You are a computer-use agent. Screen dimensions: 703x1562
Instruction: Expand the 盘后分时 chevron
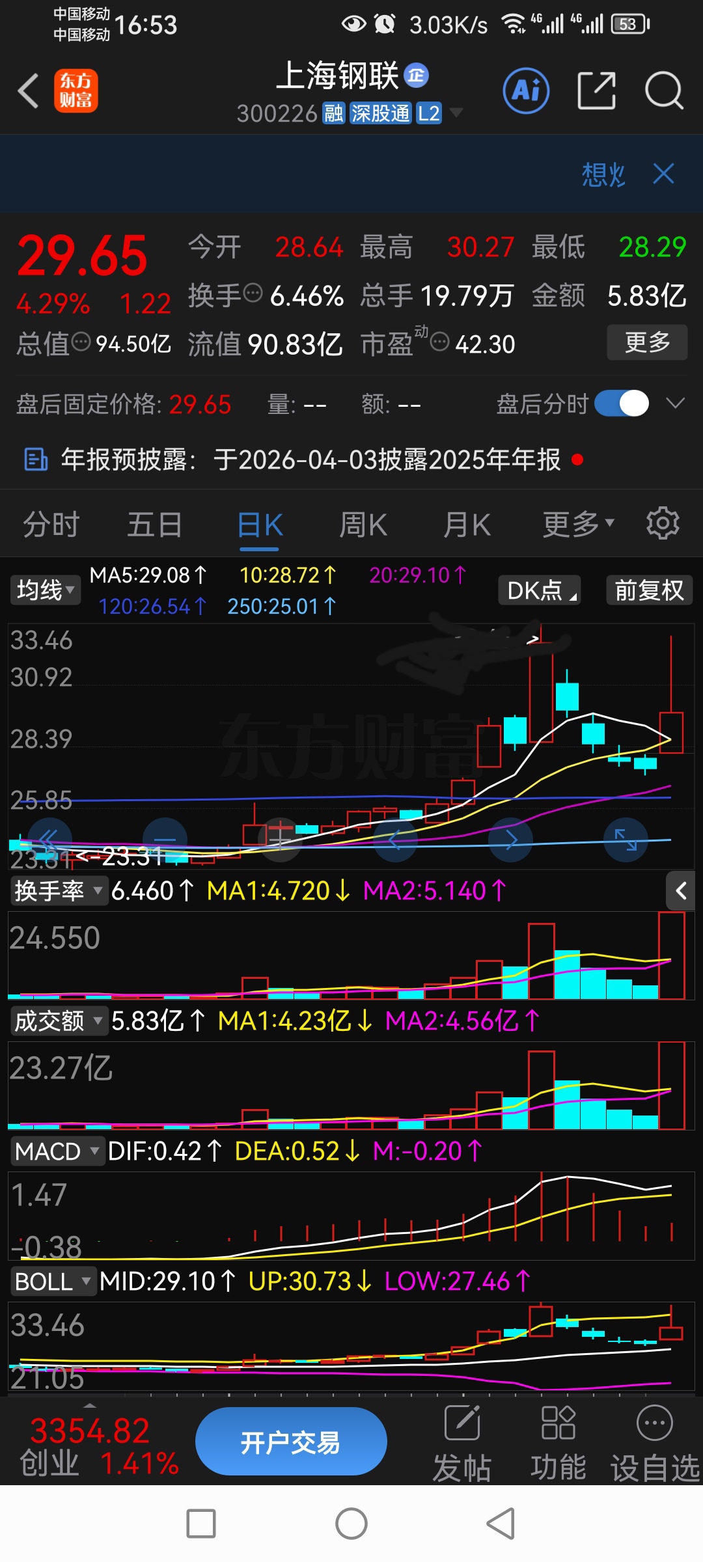coord(676,404)
